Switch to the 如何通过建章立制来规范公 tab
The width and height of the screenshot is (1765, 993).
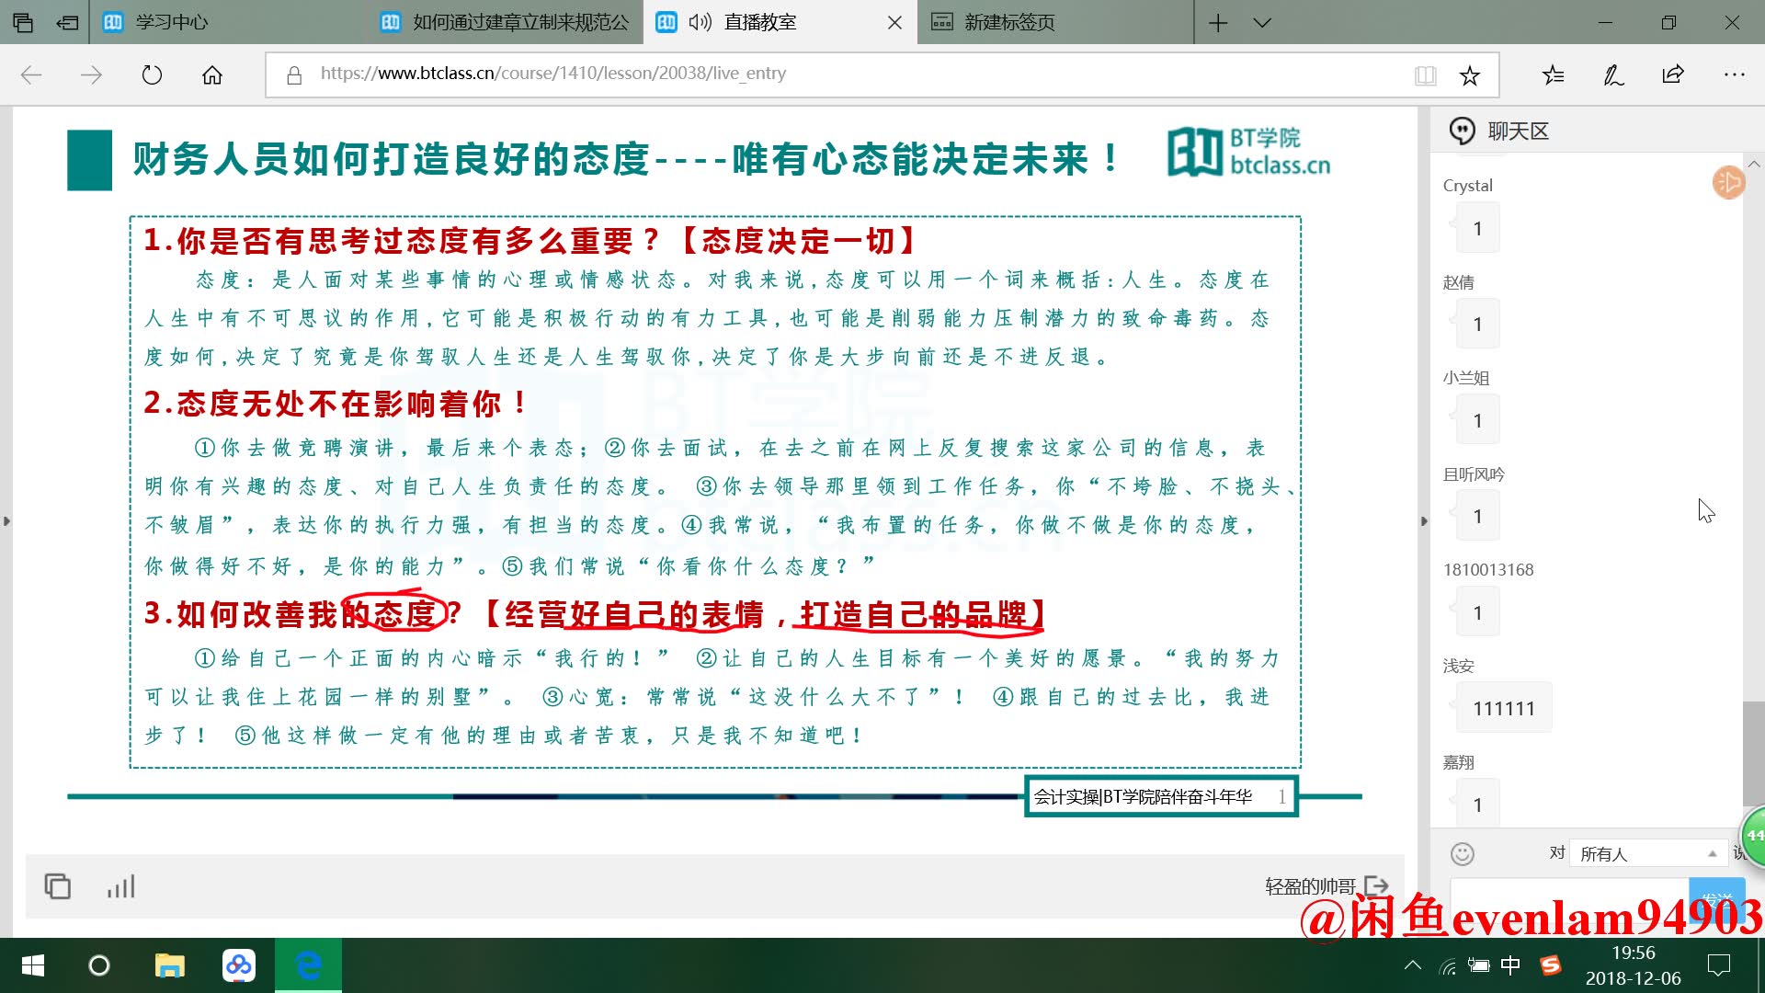(504, 22)
